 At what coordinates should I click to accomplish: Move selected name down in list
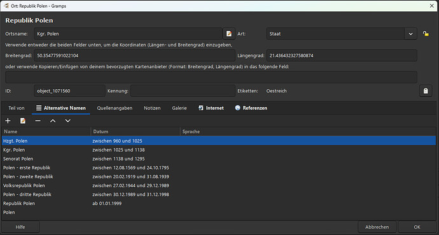[x=67, y=121]
